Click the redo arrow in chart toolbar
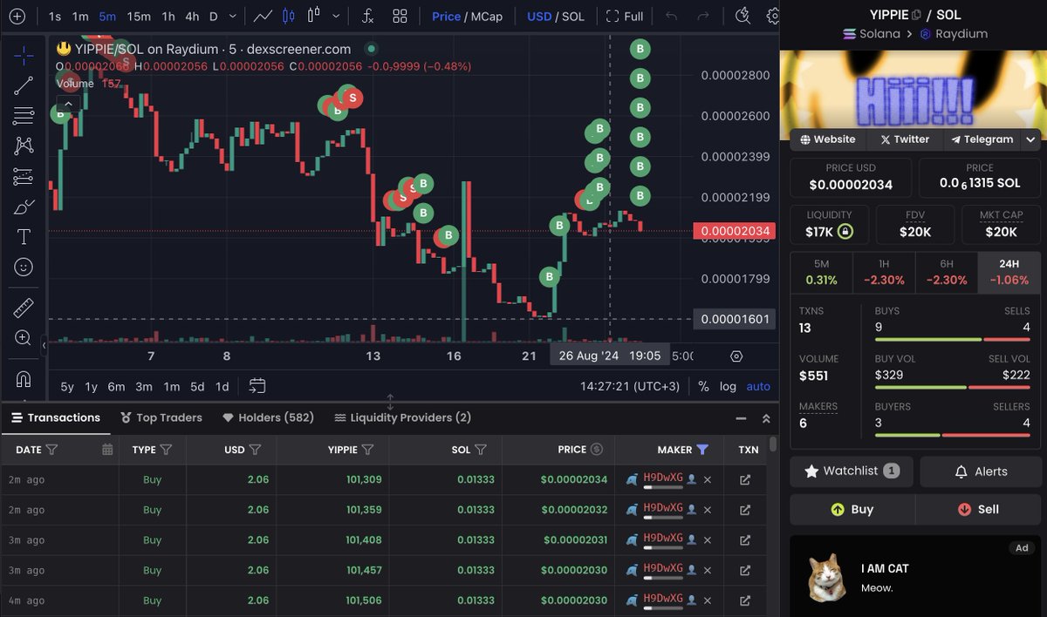Viewport: 1047px width, 617px height. tap(702, 16)
